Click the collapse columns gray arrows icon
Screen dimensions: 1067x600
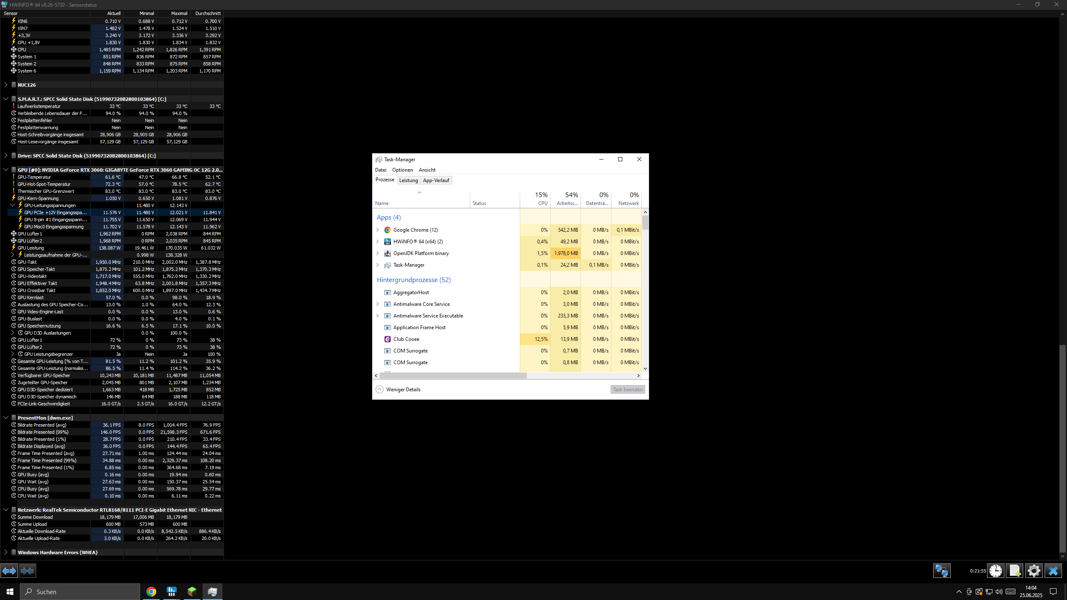pos(28,570)
